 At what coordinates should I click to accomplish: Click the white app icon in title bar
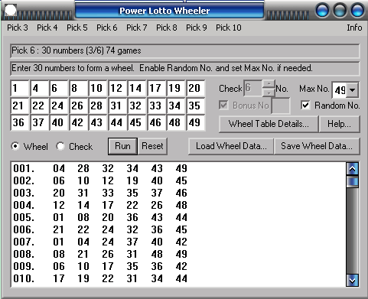tap(11, 11)
